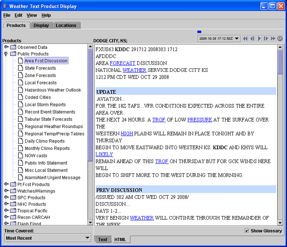Click the blue timeline marker above date box
Image resolution: width=287 pixels, height=247 pixels.
(199, 32)
